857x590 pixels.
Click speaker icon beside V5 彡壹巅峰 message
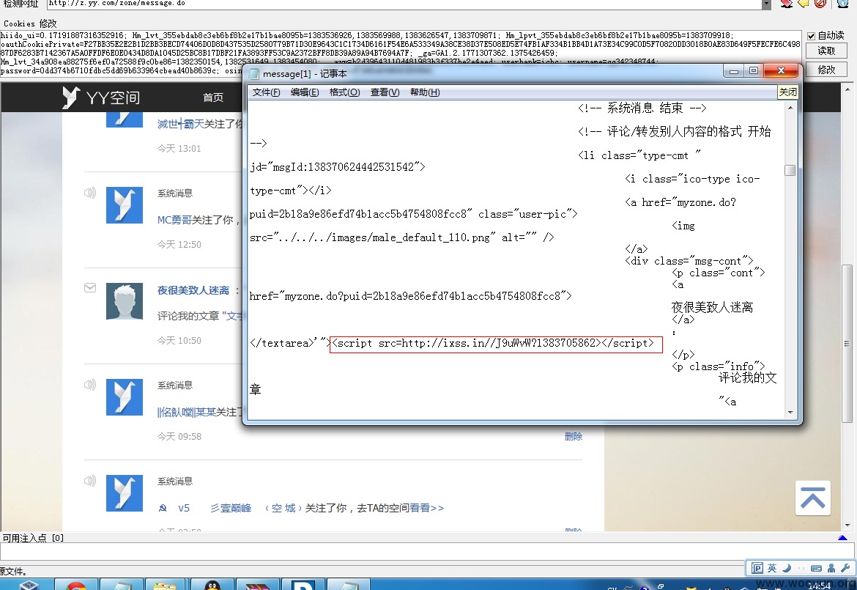tap(90, 481)
